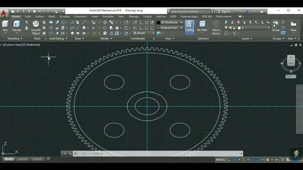
Task: Switch to the Solid ribbon tab
Action: click(x=27, y=17)
